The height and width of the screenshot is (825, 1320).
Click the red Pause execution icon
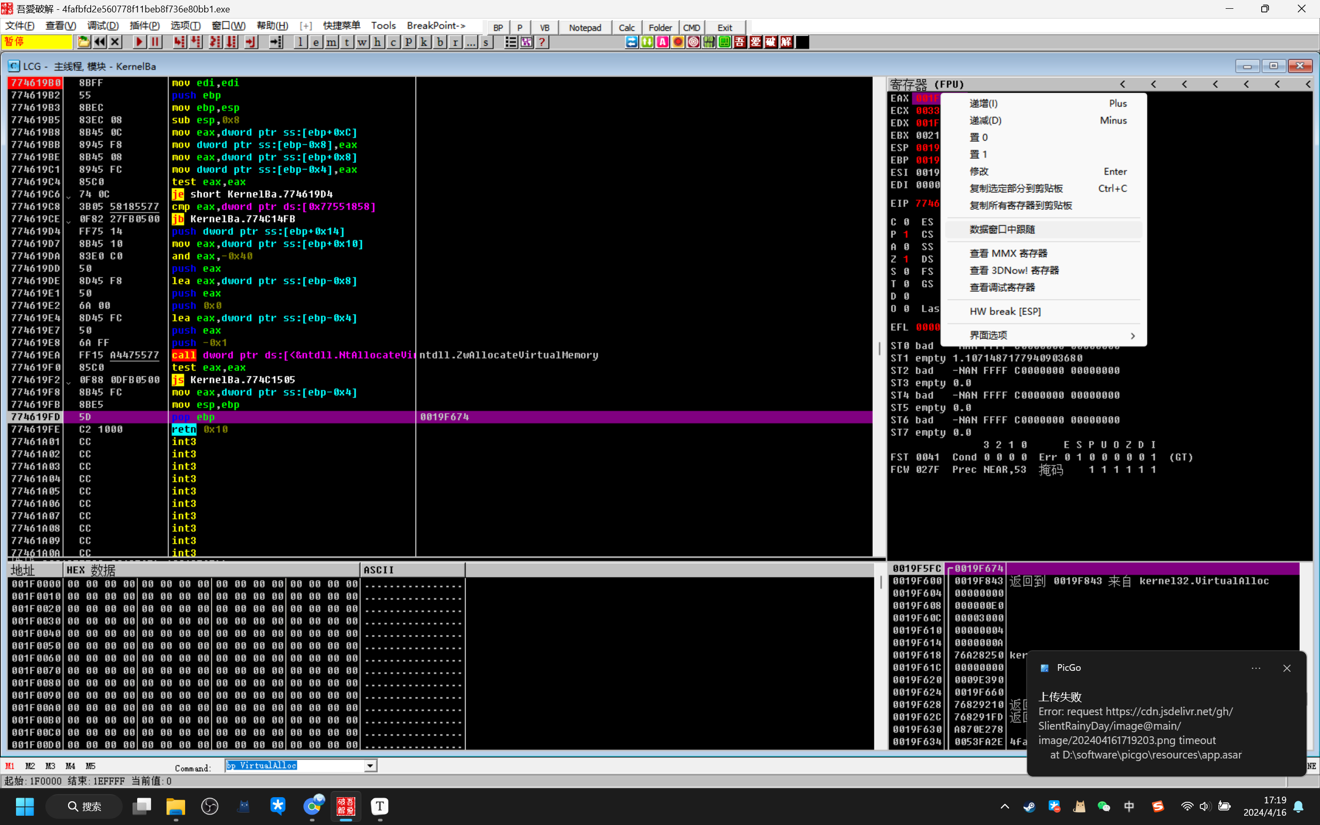(155, 42)
